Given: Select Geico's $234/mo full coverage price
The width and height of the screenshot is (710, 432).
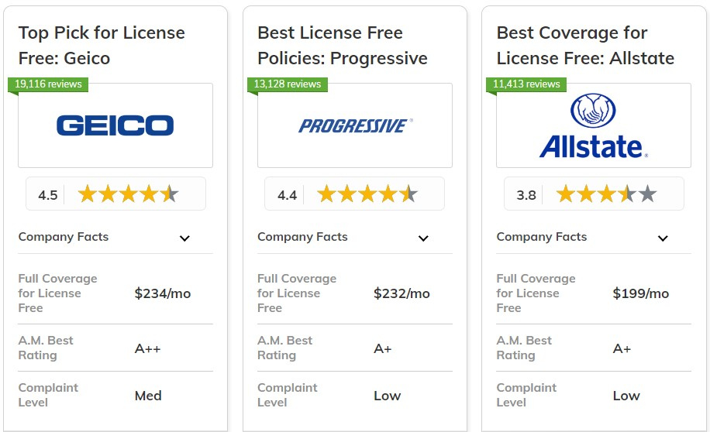Looking at the screenshot, I should (x=163, y=293).
